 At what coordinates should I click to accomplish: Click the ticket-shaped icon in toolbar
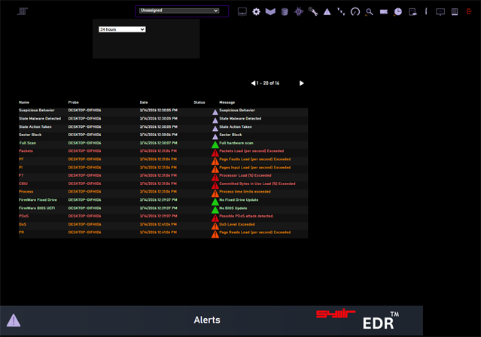(x=384, y=11)
